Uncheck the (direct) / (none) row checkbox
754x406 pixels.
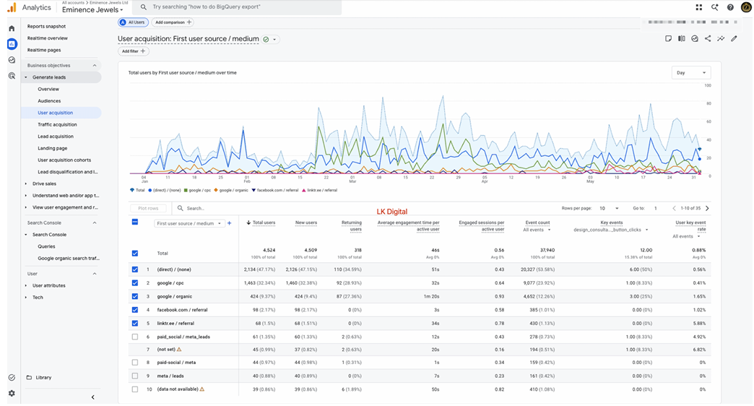(134, 270)
